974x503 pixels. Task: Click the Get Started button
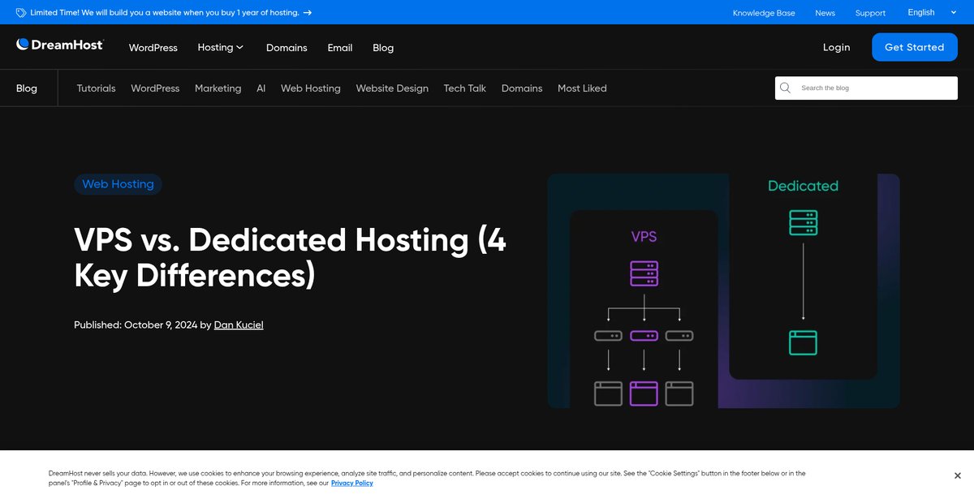tap(914, 47)
